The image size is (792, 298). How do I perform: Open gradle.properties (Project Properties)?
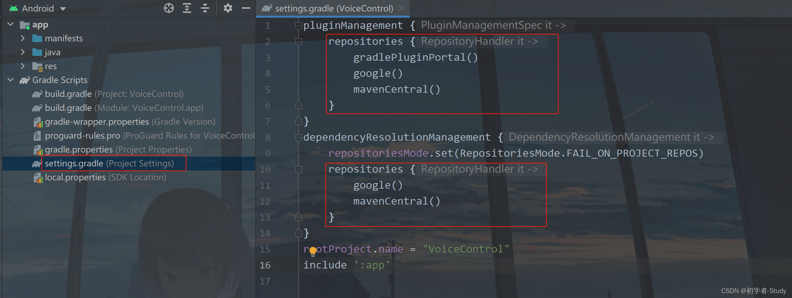[112, 149]
